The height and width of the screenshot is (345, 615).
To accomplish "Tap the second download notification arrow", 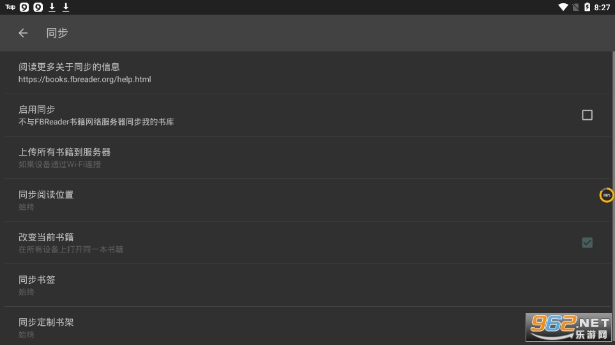I will point(66,7).
